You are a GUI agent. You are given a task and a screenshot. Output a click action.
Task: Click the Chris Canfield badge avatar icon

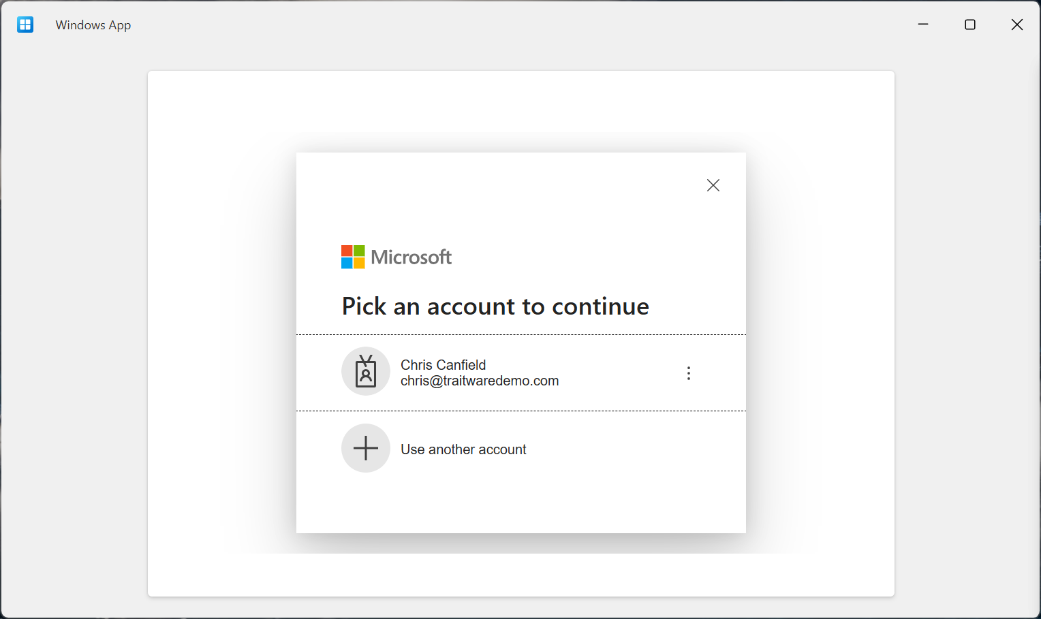pyautogui.click(x=366, y=372)
